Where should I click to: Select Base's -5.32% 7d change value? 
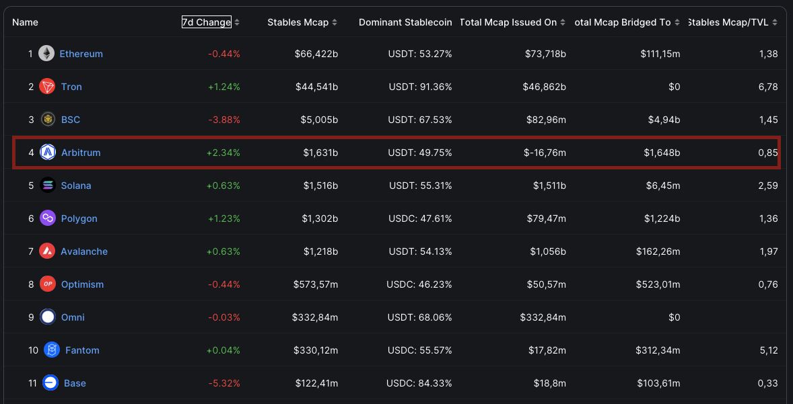coord(224,382)
